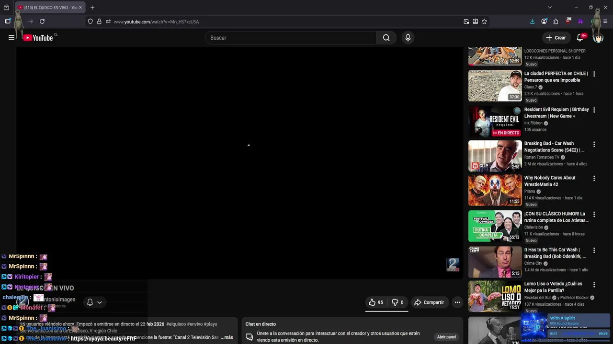Open options for Why Nobody Cares video
The height and width of the screenshot is (344, 613).
pos(594,178)
